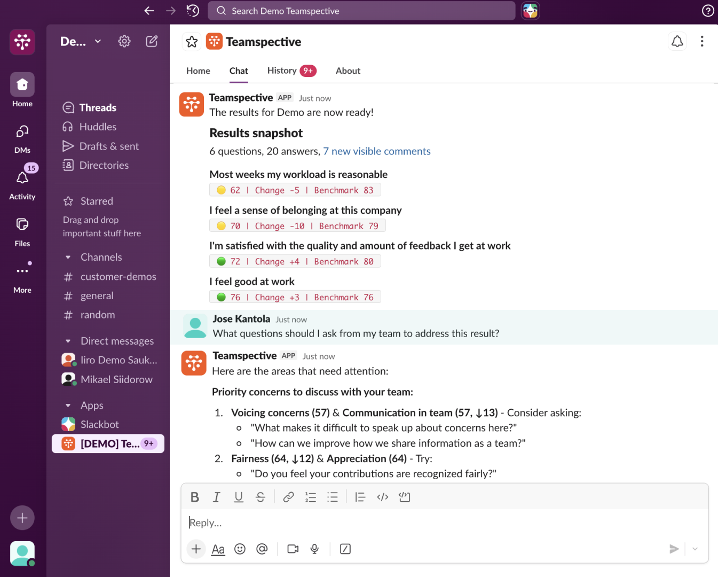The width and height of the screenshot is (718, 577).
Task: Click into the Reply message field
Action: pyautogui.click(x=444, y=523)
